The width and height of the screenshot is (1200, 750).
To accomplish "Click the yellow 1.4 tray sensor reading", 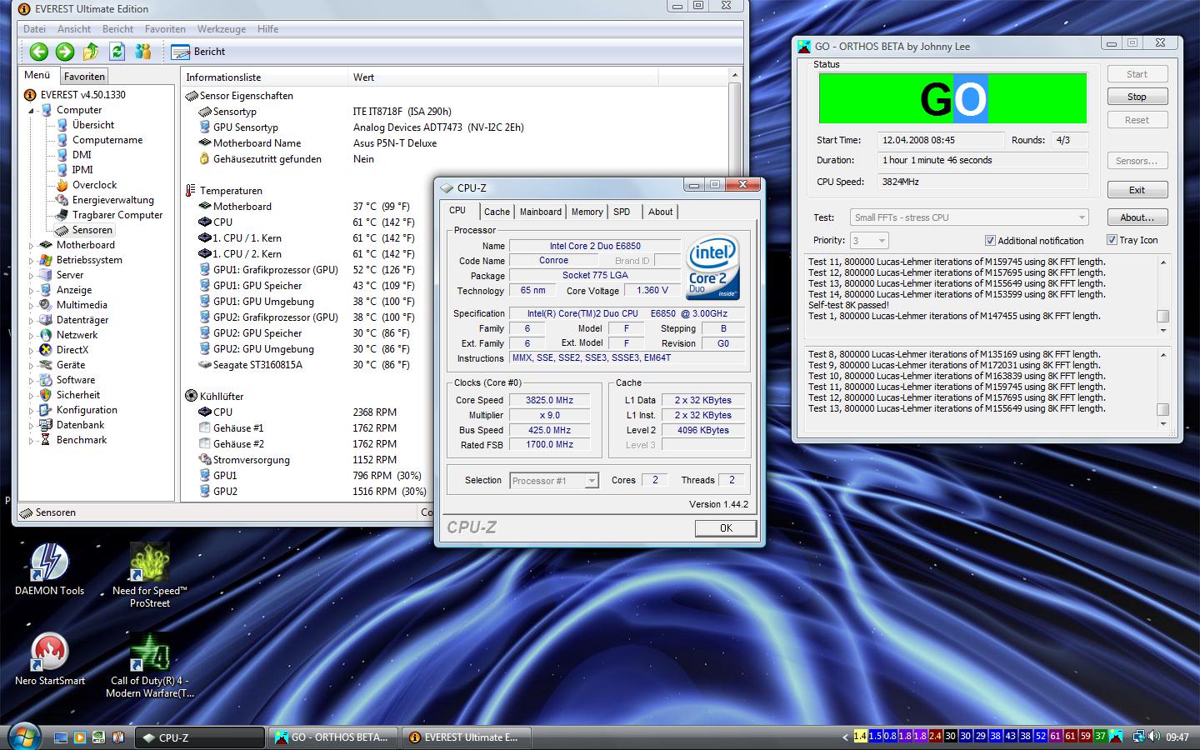I will [x=861, y=737].
